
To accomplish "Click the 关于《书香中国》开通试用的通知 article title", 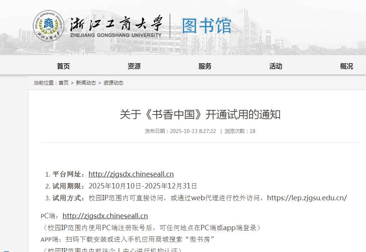I will click(x=200, y=115).
